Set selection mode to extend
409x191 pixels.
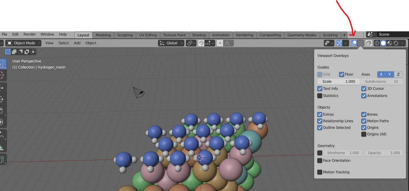click(14, 52)
